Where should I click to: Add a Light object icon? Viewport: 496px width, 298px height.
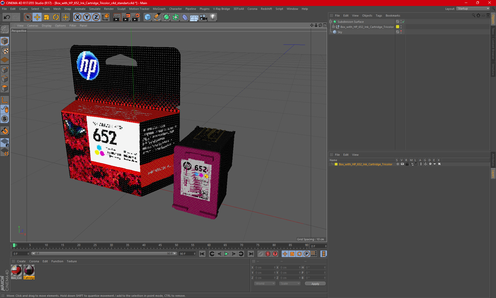213,17
